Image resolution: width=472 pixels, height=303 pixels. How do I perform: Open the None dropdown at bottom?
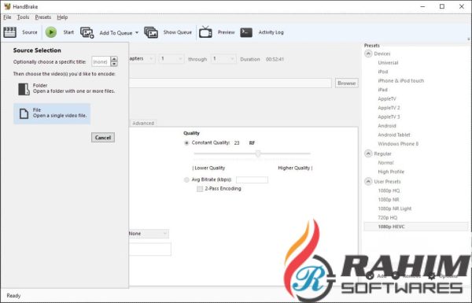pos(149,234)
